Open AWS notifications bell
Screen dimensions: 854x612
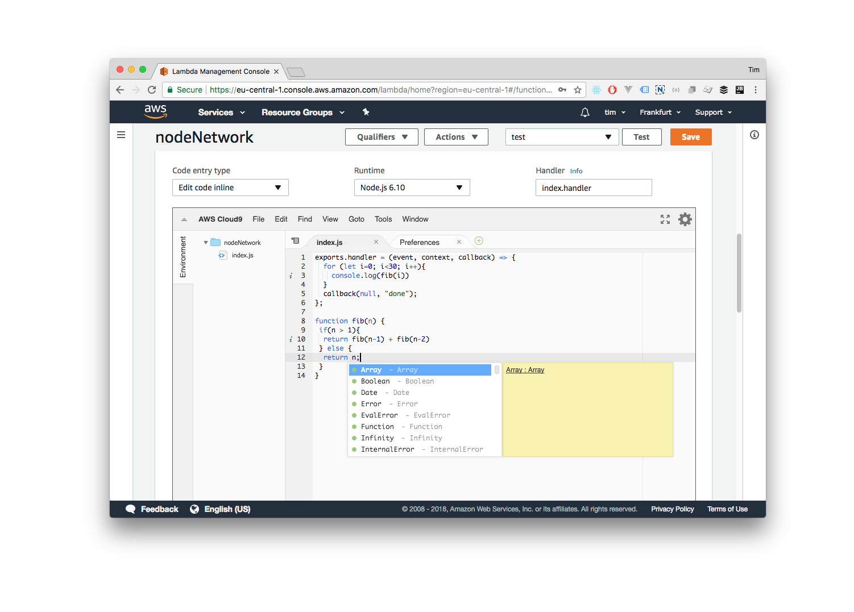pos(585,113)
